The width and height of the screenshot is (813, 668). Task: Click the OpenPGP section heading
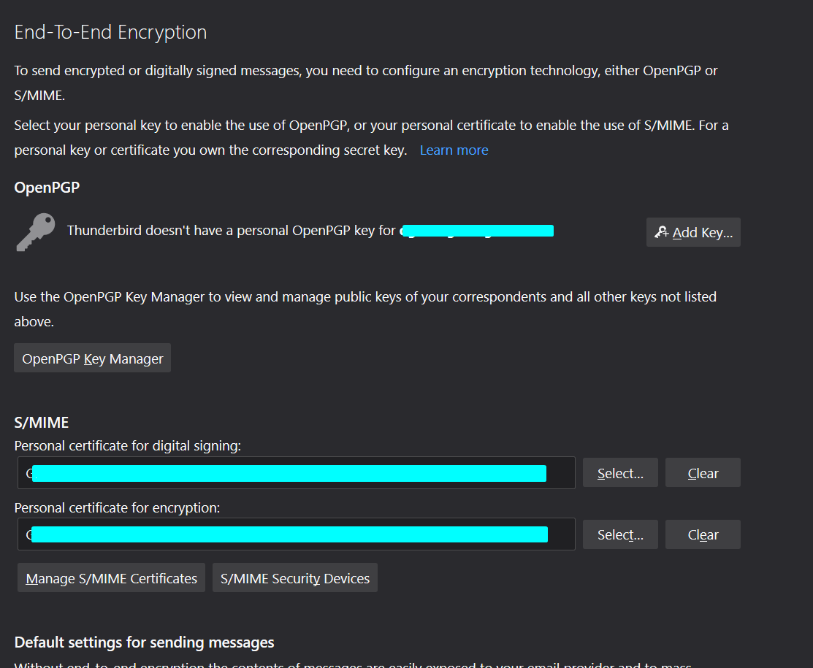(x=47, y=188)
